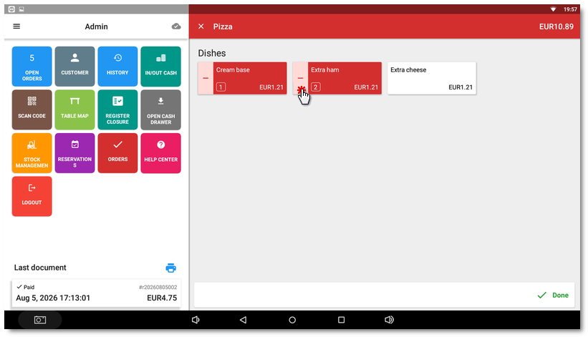Open the Customer tile
Screen dimensions: 588x337
click(x=74, y=67)
